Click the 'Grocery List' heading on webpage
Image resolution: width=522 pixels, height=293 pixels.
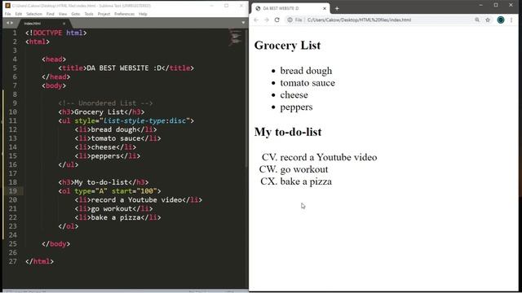(287, 46)
